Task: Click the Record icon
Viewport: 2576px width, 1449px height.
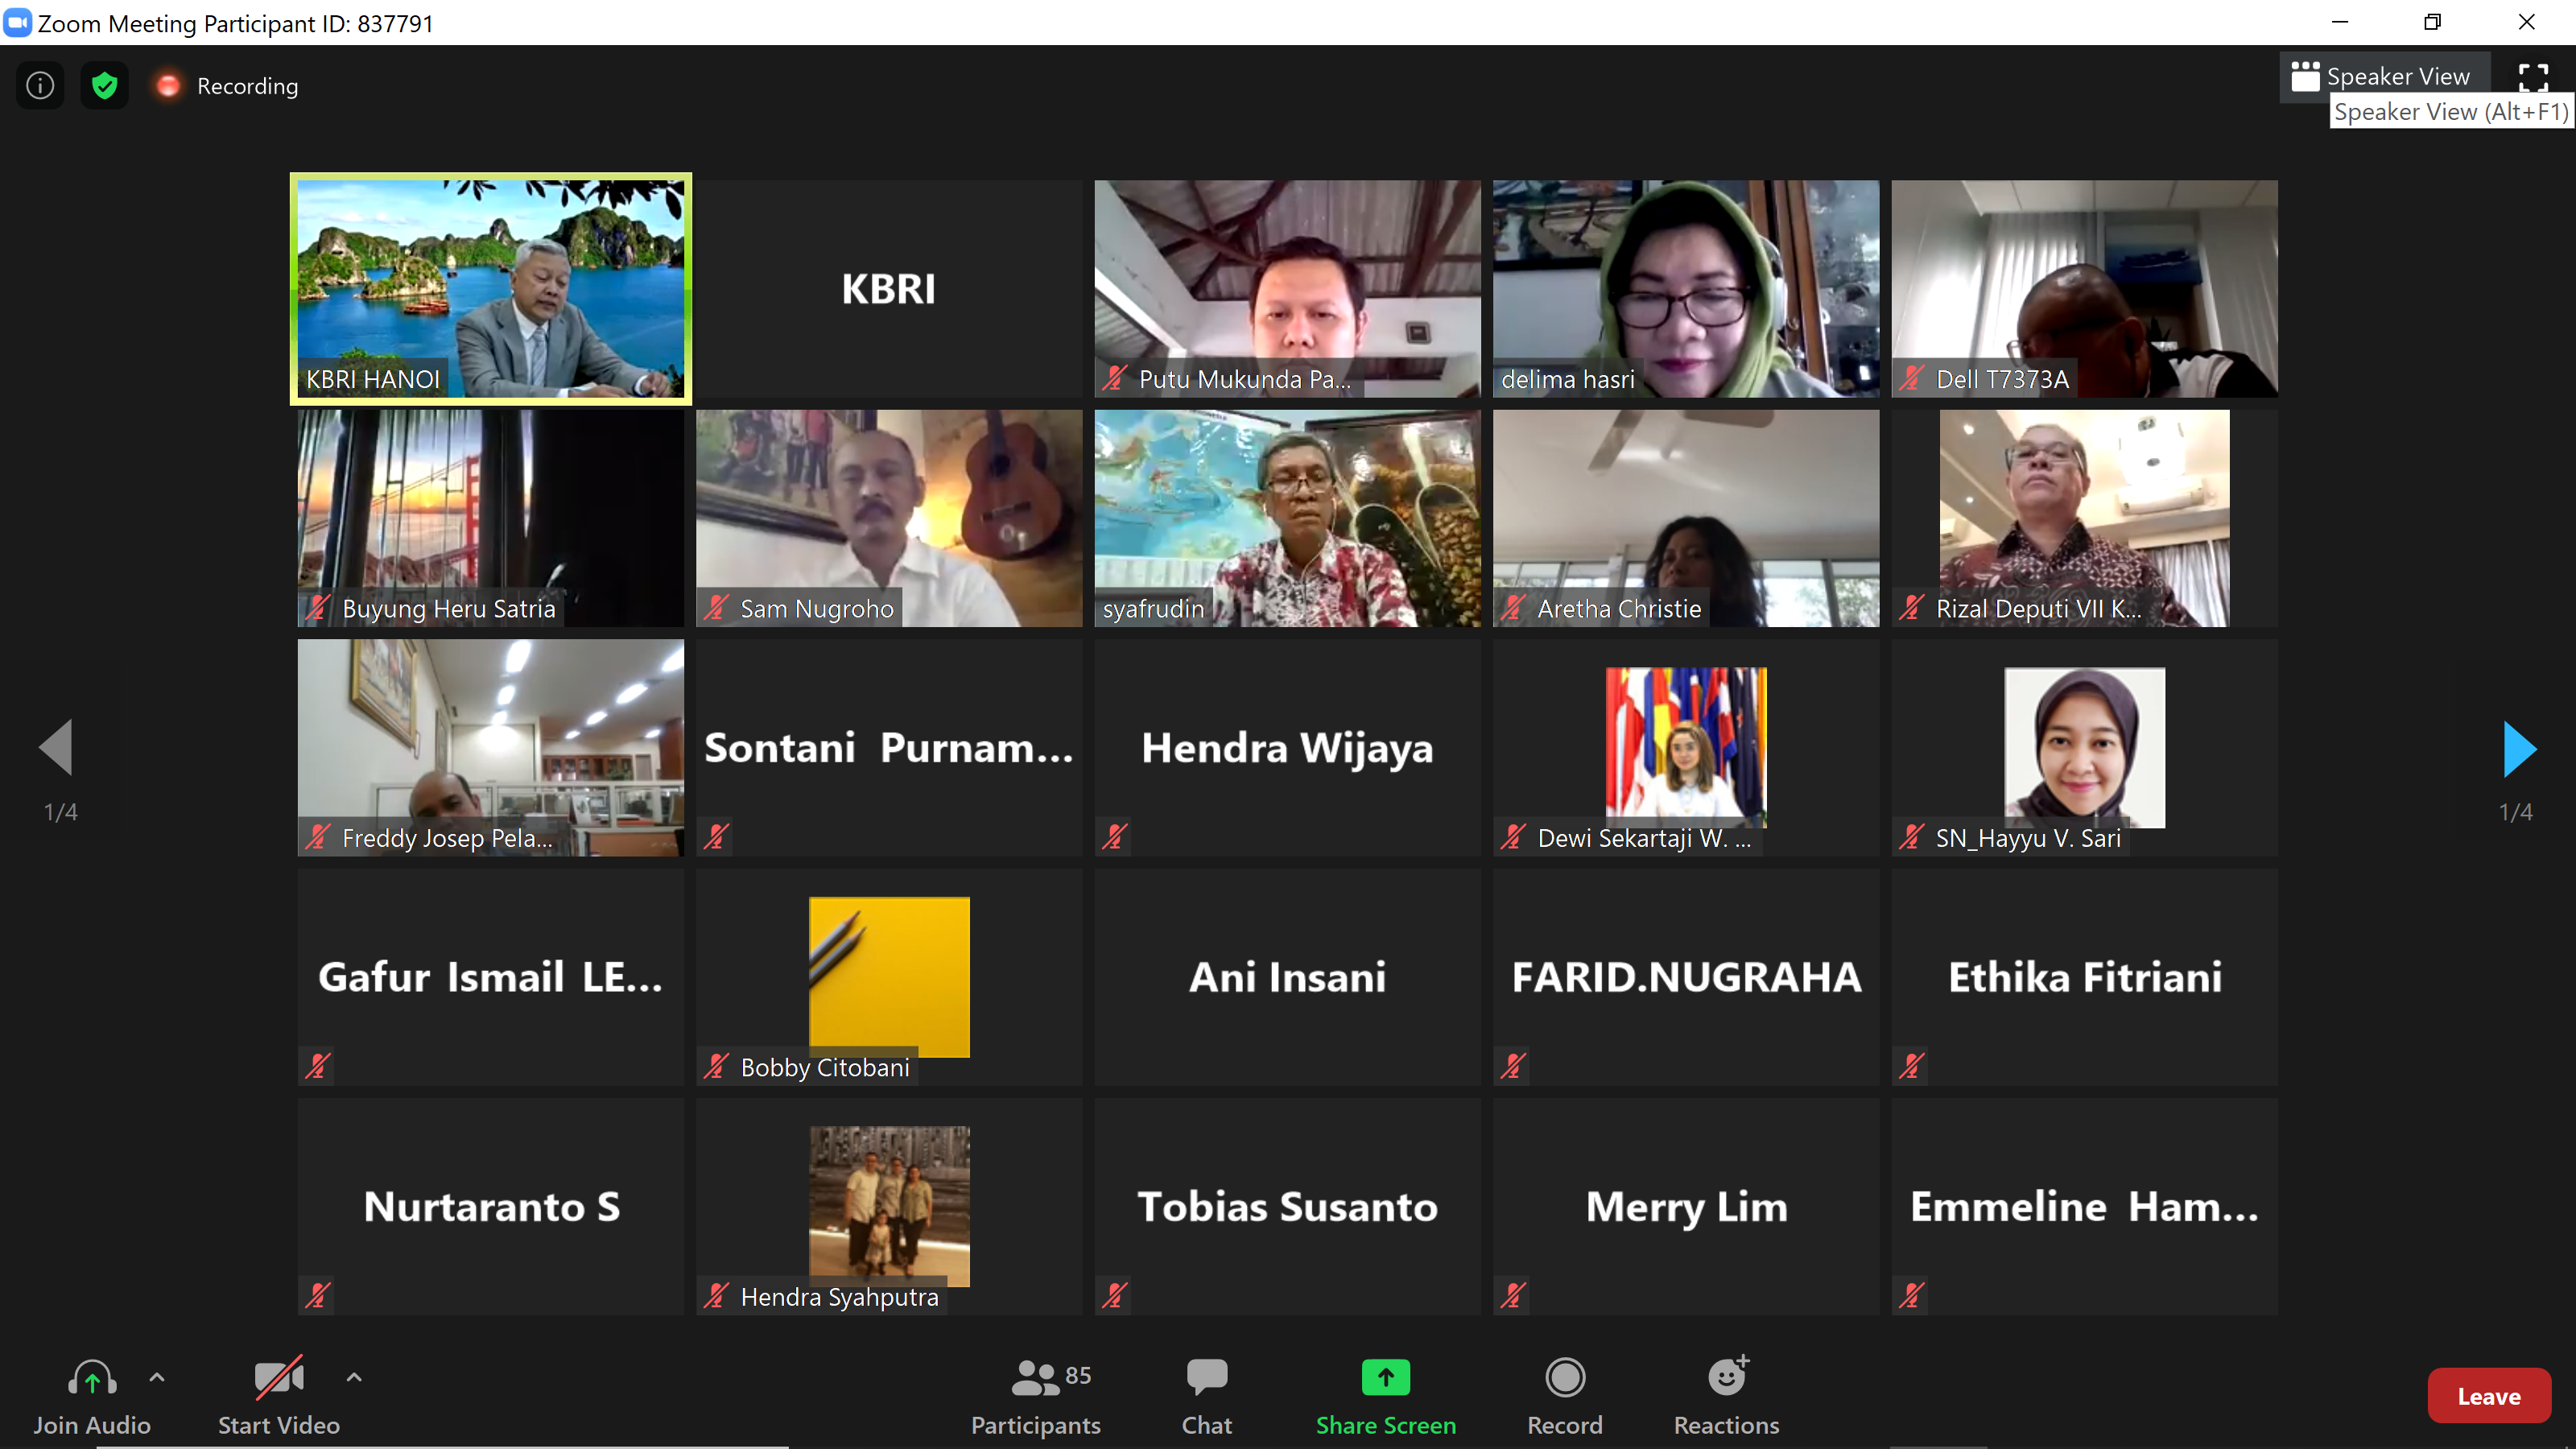Action: point(1564,1378)
